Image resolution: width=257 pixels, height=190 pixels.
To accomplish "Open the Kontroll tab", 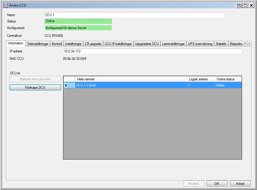I will point(57,44).
